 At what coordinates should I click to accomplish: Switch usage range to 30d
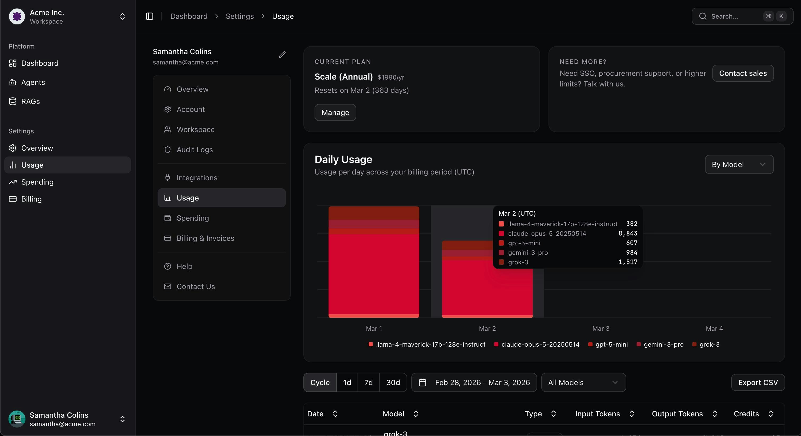coord(393,382)
